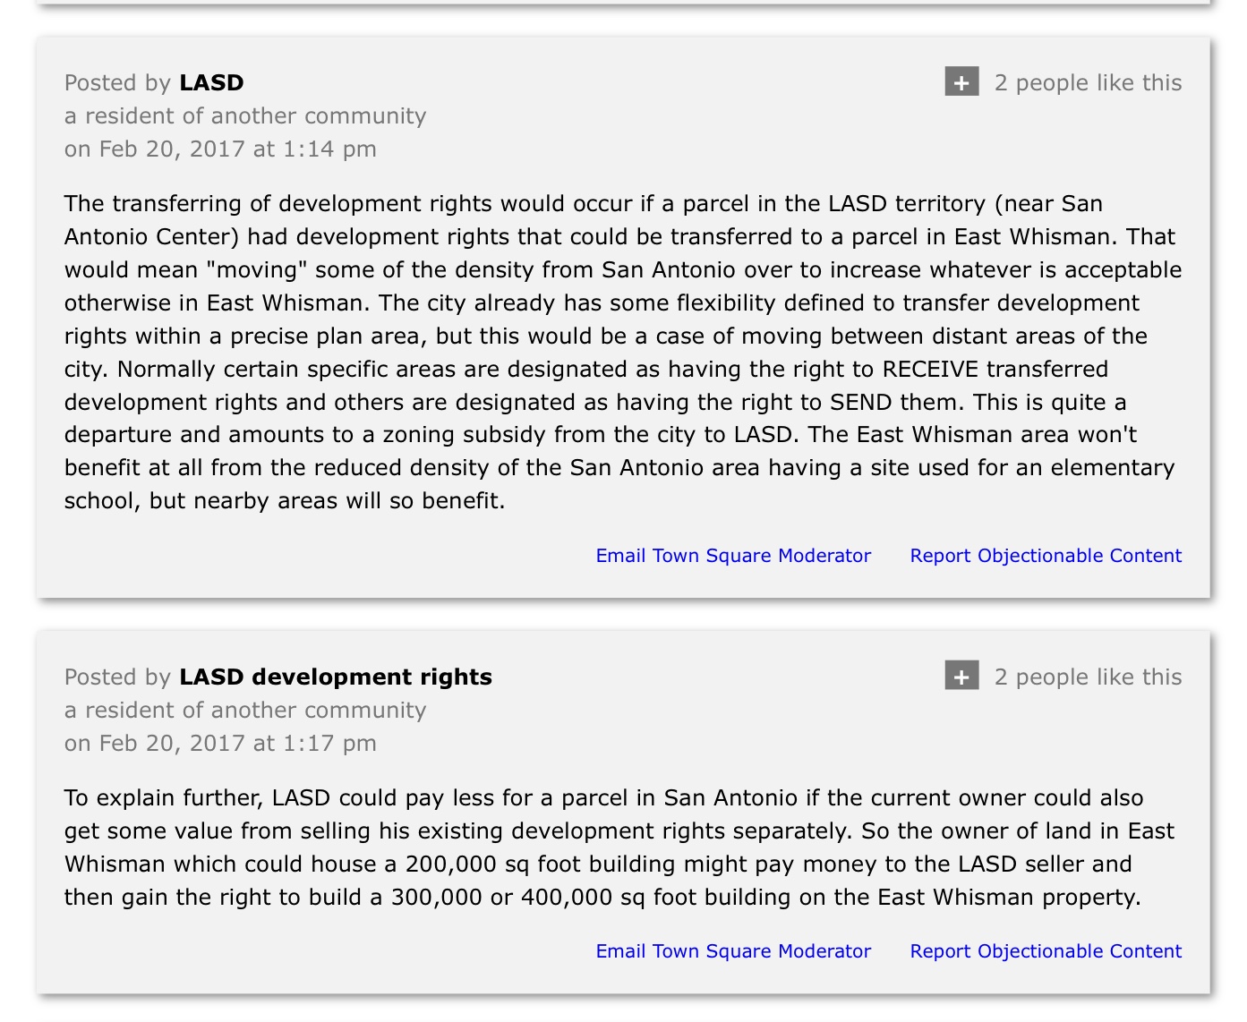Click resident label under LASD development rights

pos(245,710)
